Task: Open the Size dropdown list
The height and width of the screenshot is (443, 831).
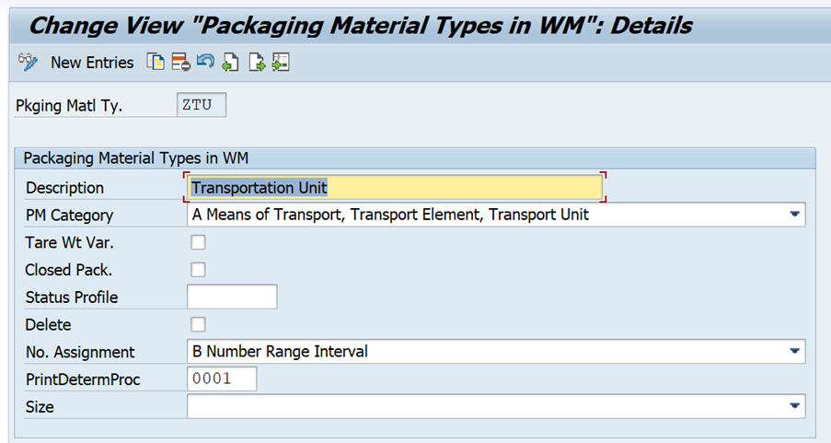Action: tap(794, 406)
